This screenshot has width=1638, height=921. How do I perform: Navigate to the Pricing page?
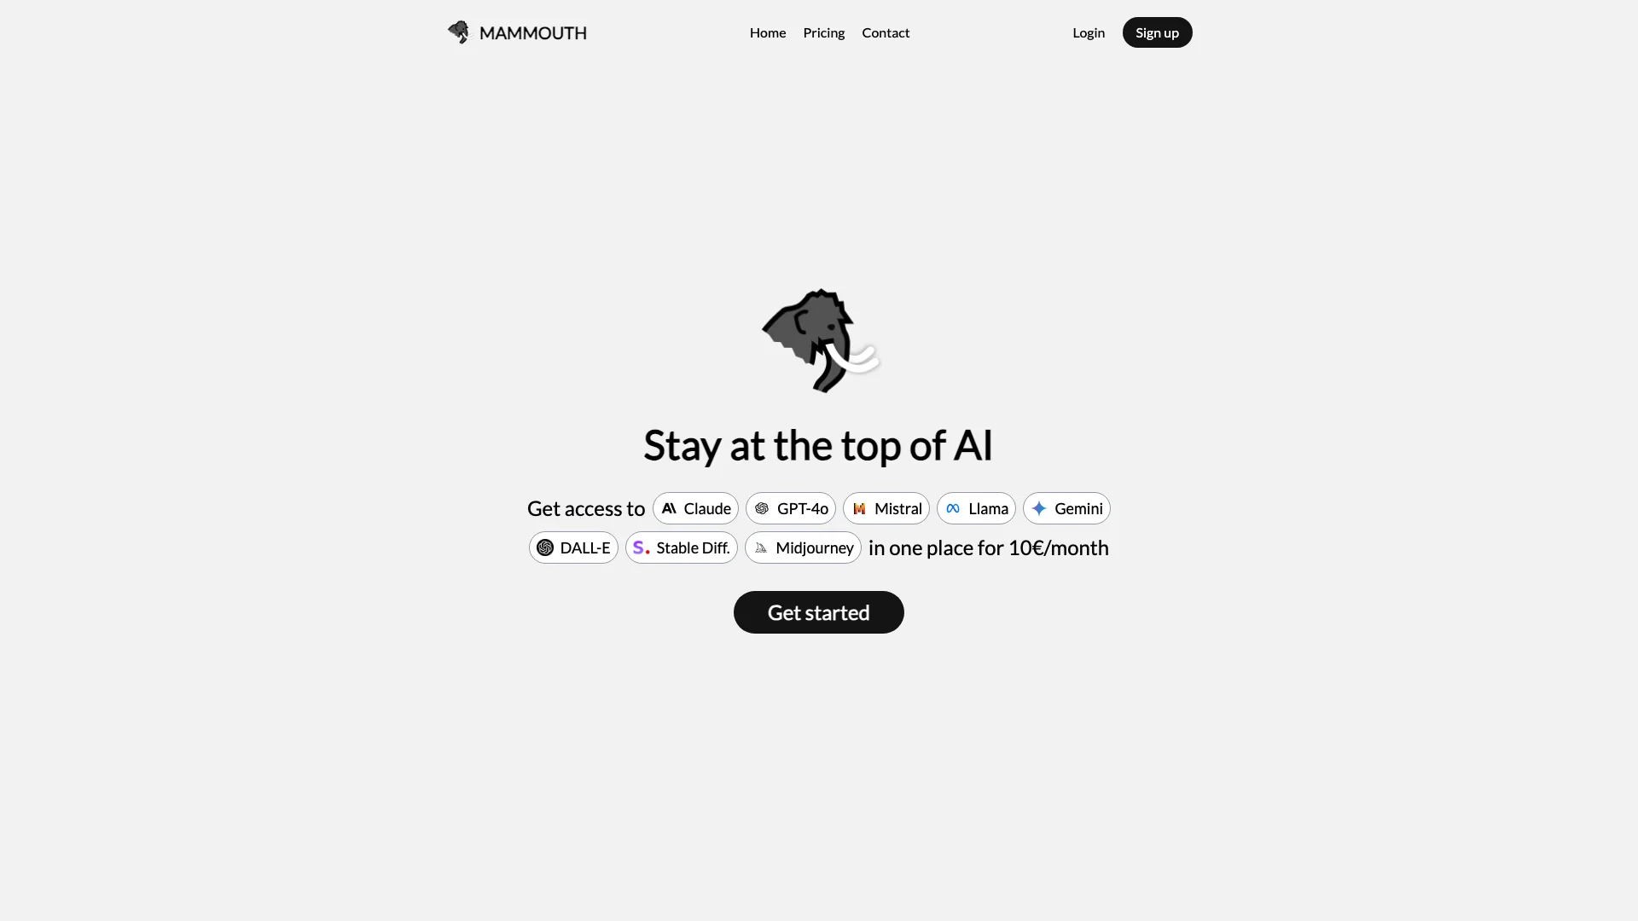click(823, 32)
